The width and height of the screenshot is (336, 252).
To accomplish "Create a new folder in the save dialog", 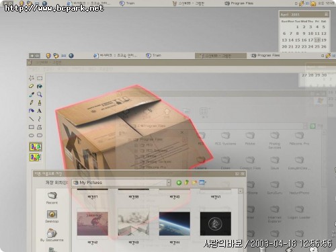I will (x=194, y=183).
